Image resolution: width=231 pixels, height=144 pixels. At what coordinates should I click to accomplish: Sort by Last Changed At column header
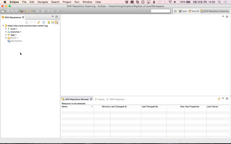(x=126, y=107)
